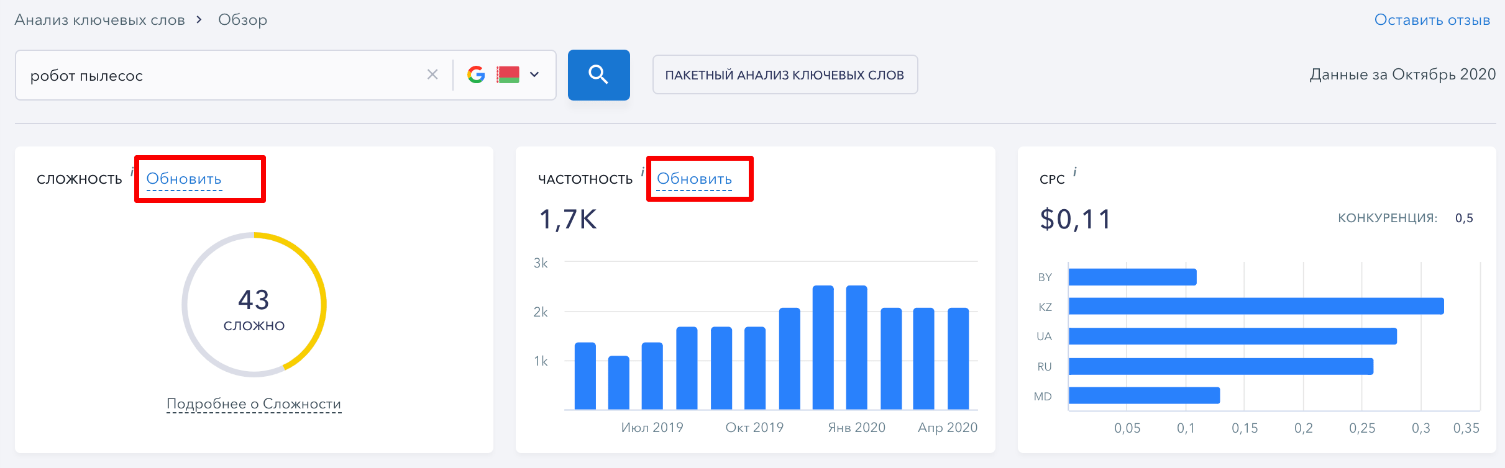Click the Google logo icon
1505x468 pixels.
click(x=476, y=74)
